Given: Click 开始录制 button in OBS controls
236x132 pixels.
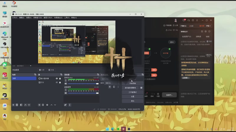Looking at the screenshot, I should point(132,83).
